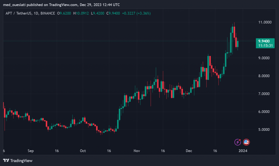Click the 1D interval label in legend
The image size is (279, 166).
pyautogui.click(x=35, y=13)
